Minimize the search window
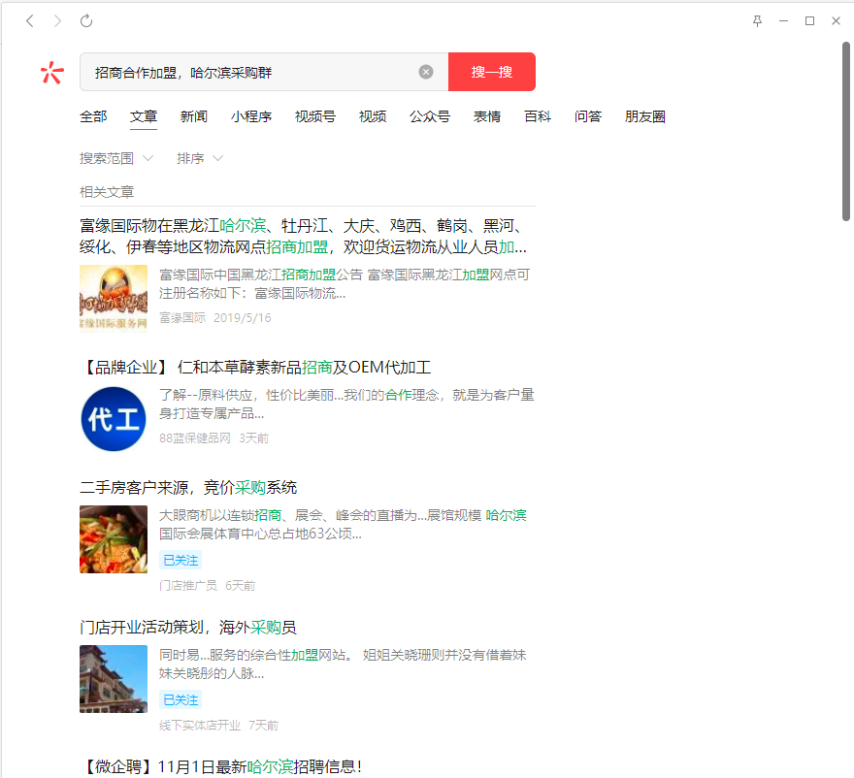854x778 pixels. [784, 20]
